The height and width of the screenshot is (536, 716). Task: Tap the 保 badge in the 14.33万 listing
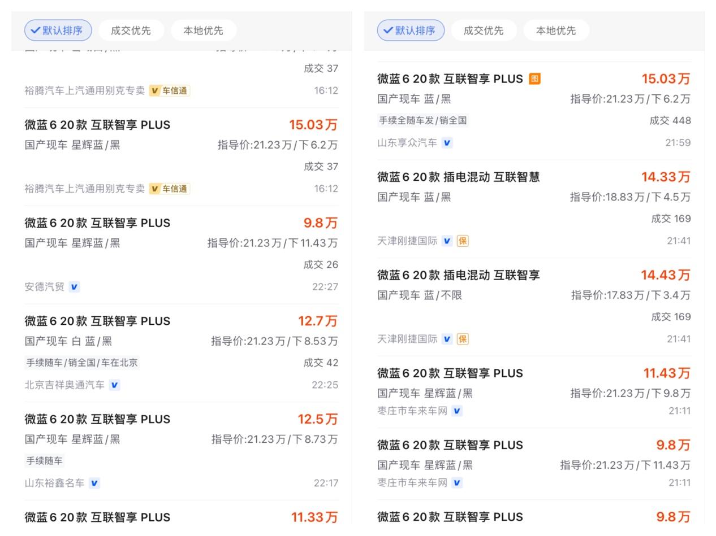[x=463, y=241]
